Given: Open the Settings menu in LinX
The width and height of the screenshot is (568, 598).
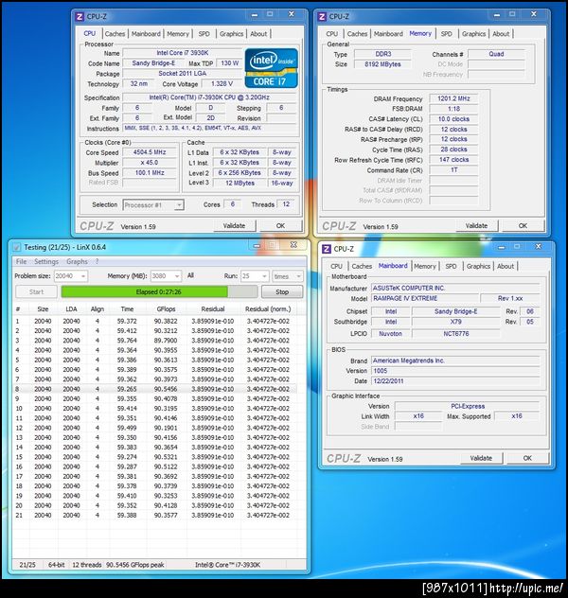Looking at the screenshot, I should pos(46,261).
